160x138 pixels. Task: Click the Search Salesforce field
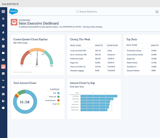pyautogui.click(x=87, y=12)
